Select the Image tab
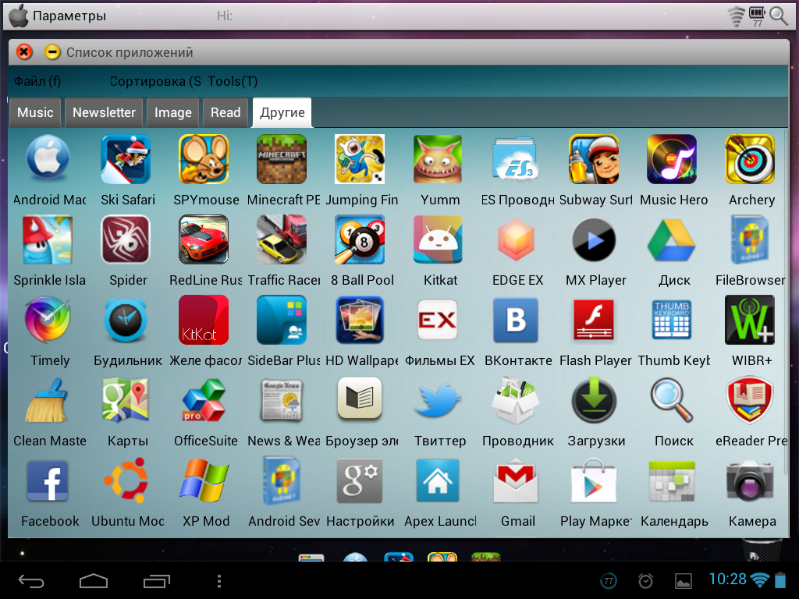 [x=172, y=112]
